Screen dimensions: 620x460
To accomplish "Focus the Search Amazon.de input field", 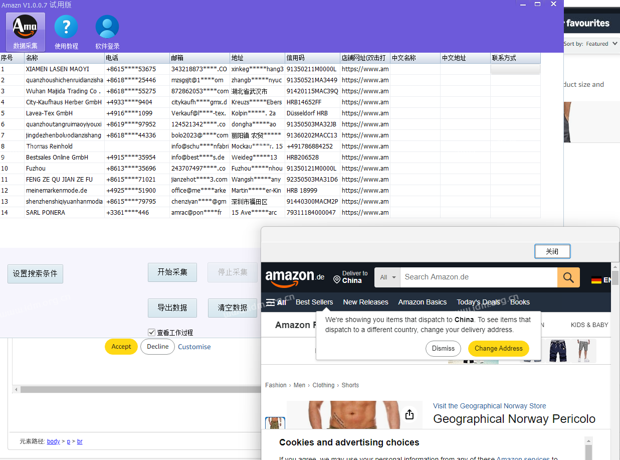I will coord(479,277).
